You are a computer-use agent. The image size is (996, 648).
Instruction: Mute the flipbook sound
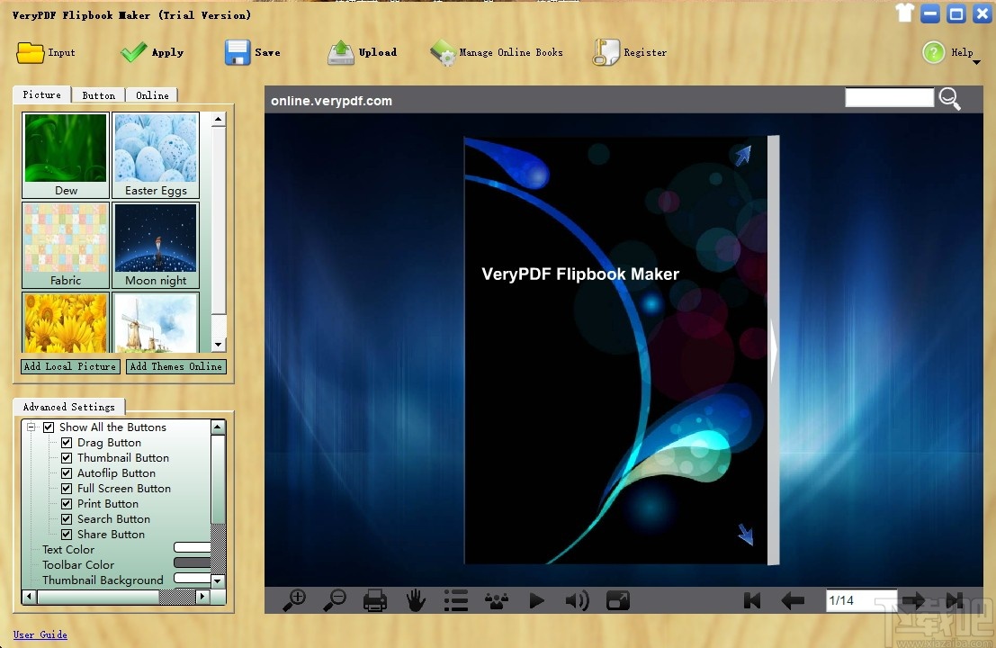[x=578, y=599]
